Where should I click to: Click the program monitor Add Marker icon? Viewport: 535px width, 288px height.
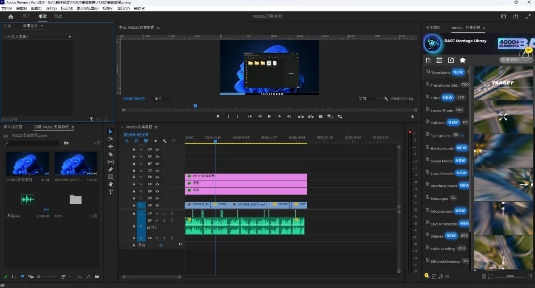218,116
